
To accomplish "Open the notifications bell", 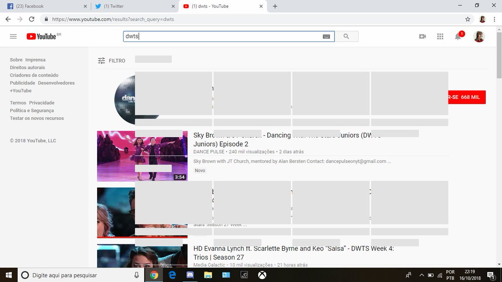I will (458, 36).
